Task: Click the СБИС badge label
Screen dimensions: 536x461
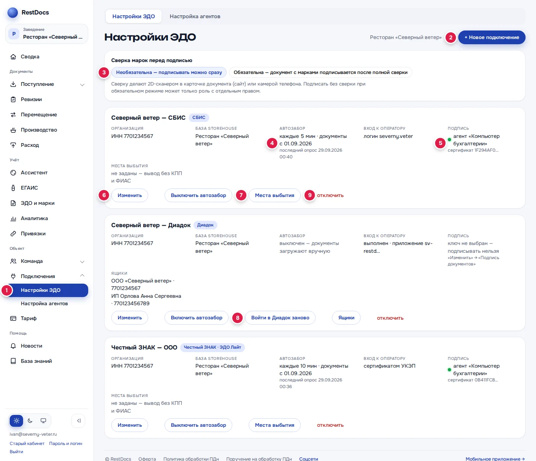Action: click(199, 118)
